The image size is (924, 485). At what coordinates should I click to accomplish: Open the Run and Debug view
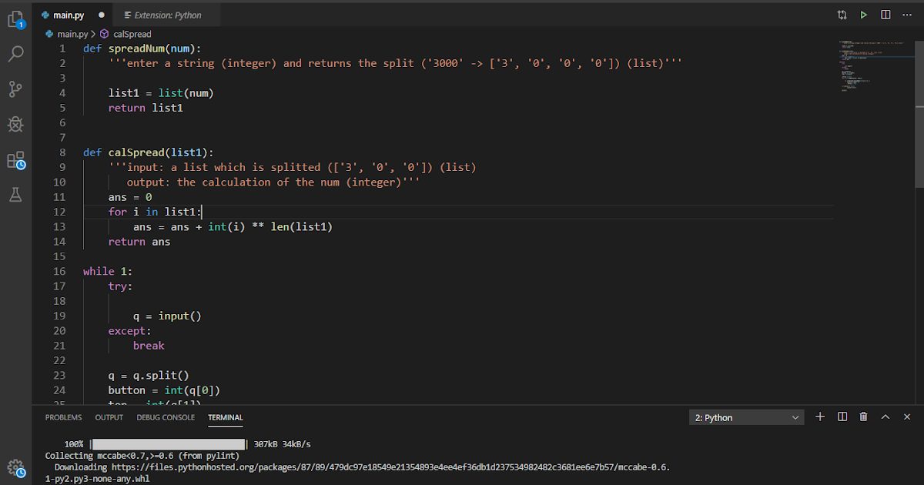[x=17, y=124]
